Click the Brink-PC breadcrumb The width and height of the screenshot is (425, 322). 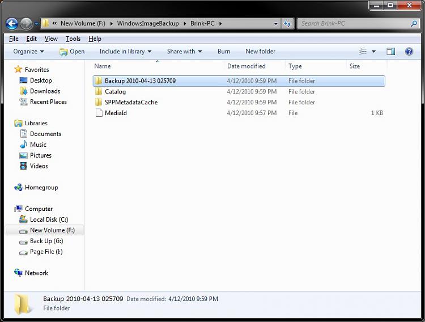(202, 23)
